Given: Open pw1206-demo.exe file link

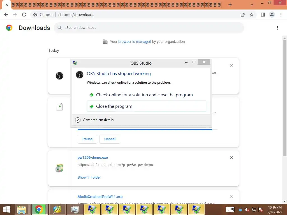Looking at the screenshot, I should coord(92,158).
